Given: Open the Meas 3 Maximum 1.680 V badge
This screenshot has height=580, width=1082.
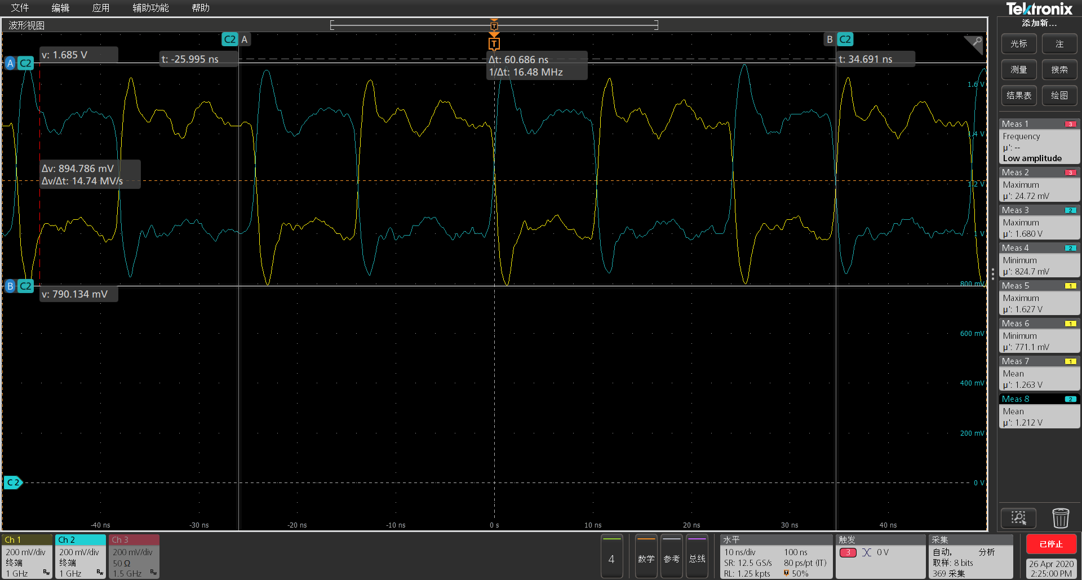Looking at the screenshot, I should (x=1039, y=223).
